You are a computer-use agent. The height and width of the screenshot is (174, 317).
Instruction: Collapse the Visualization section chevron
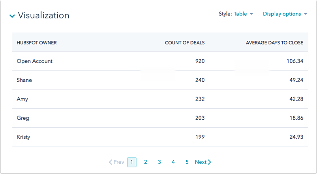12,16
